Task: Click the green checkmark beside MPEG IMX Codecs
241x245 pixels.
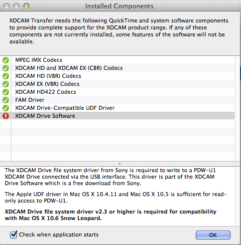Action: click(x=5, y=60)
